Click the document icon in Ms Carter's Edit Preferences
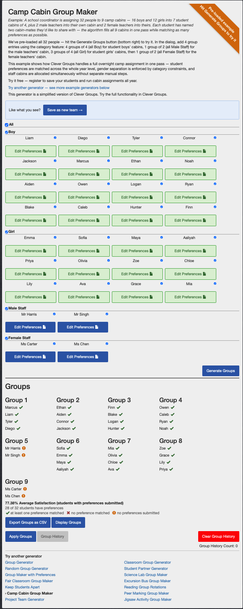The image size is (243, 609). click(44, 357)
